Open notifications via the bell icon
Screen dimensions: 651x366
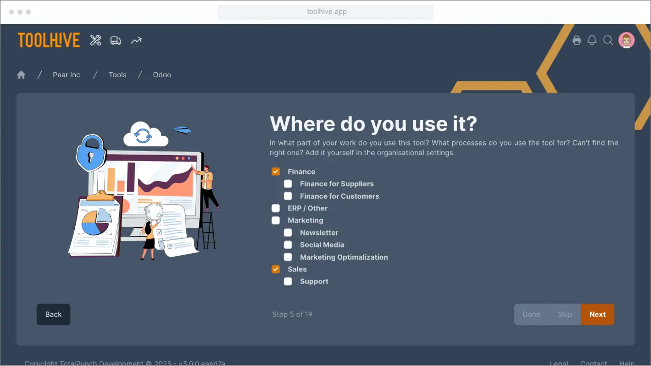[592, 40]
